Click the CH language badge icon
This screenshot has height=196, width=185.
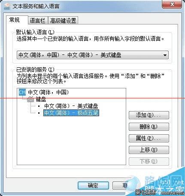point(22,92)
